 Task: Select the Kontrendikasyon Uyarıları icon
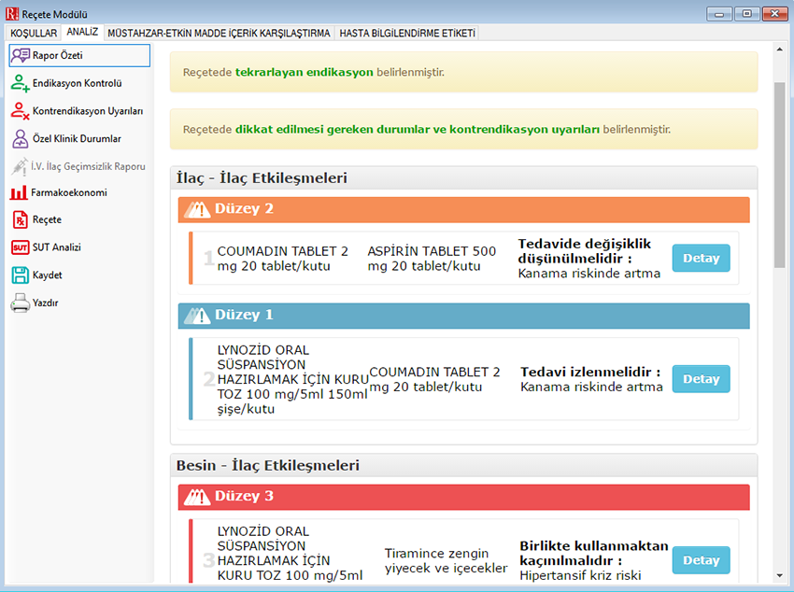(x=20, y=111)
